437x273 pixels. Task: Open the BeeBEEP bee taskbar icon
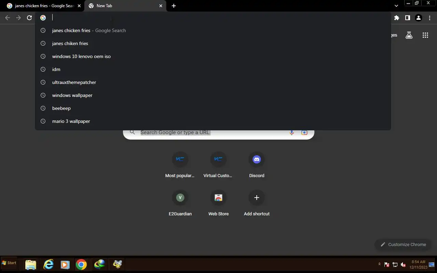pyautogui.click(x=117, y=264)
